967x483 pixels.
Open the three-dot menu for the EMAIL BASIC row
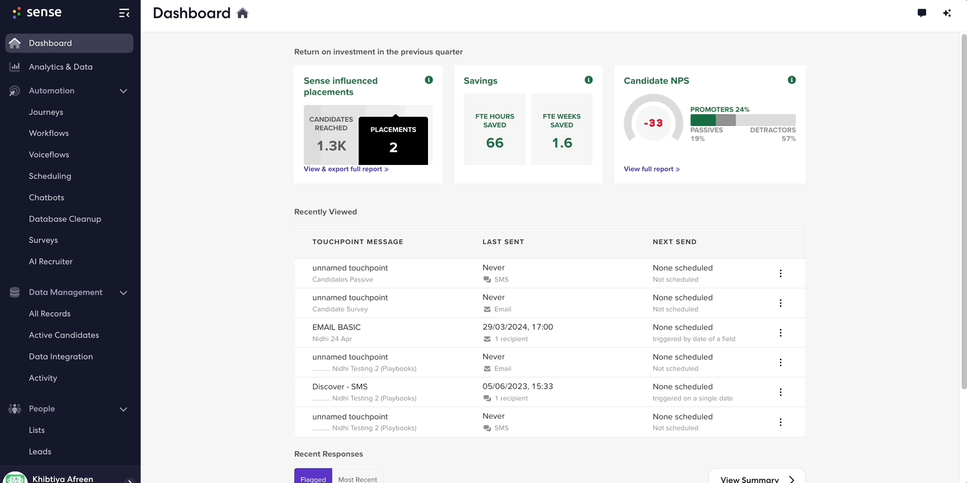[781, 333]
